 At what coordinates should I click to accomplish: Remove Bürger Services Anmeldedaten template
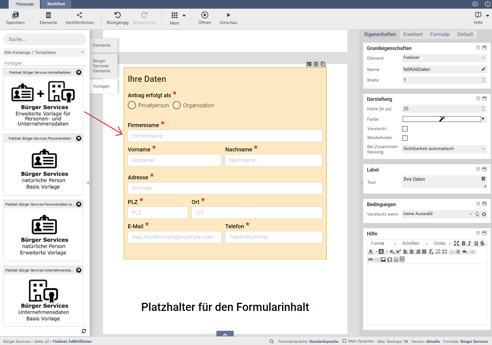click(79, 72)
